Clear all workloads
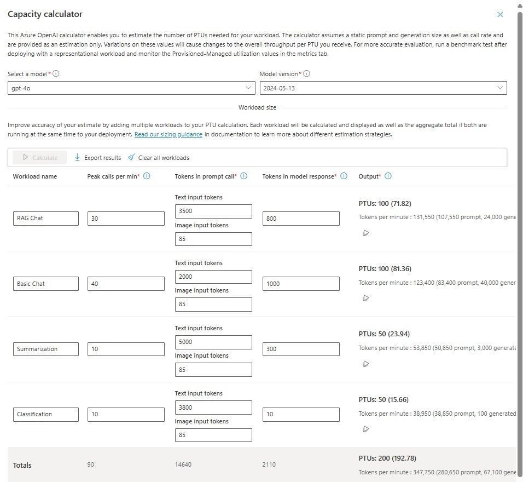Screen dimensions: 523x482 coord(159,158)
